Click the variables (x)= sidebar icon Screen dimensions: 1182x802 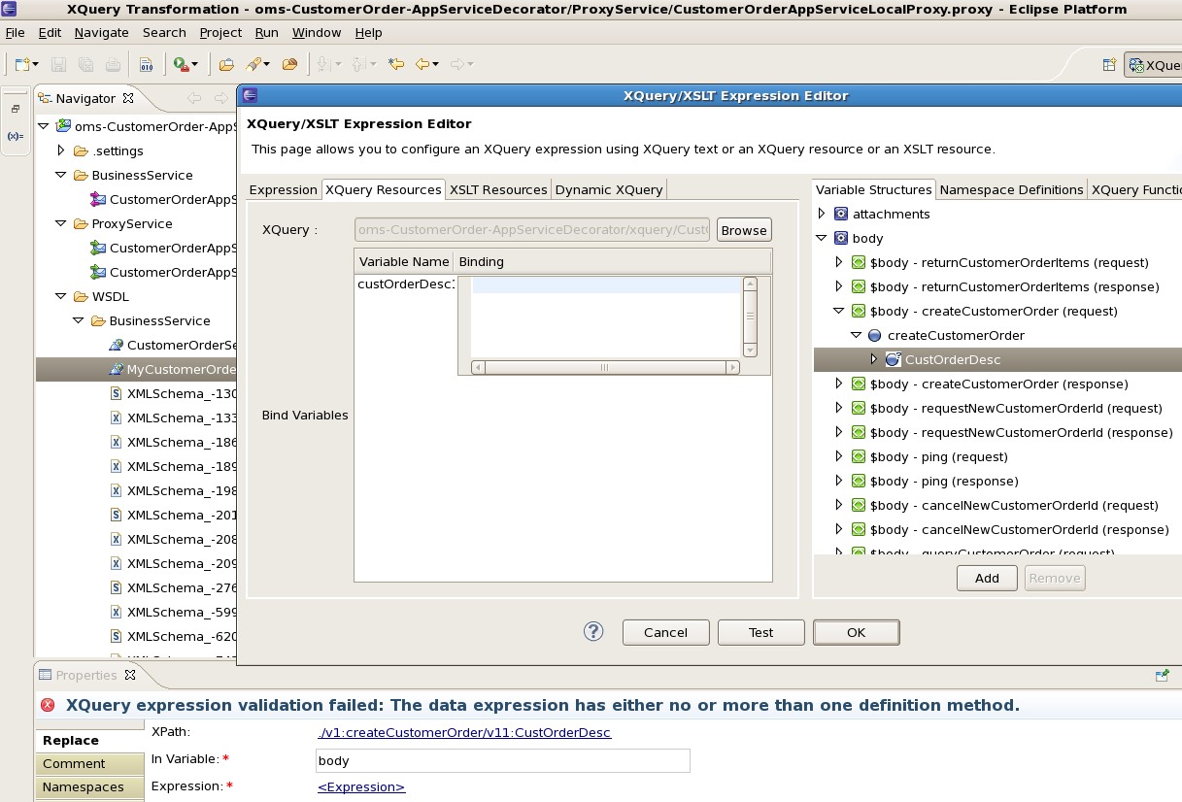coord(16,137)
